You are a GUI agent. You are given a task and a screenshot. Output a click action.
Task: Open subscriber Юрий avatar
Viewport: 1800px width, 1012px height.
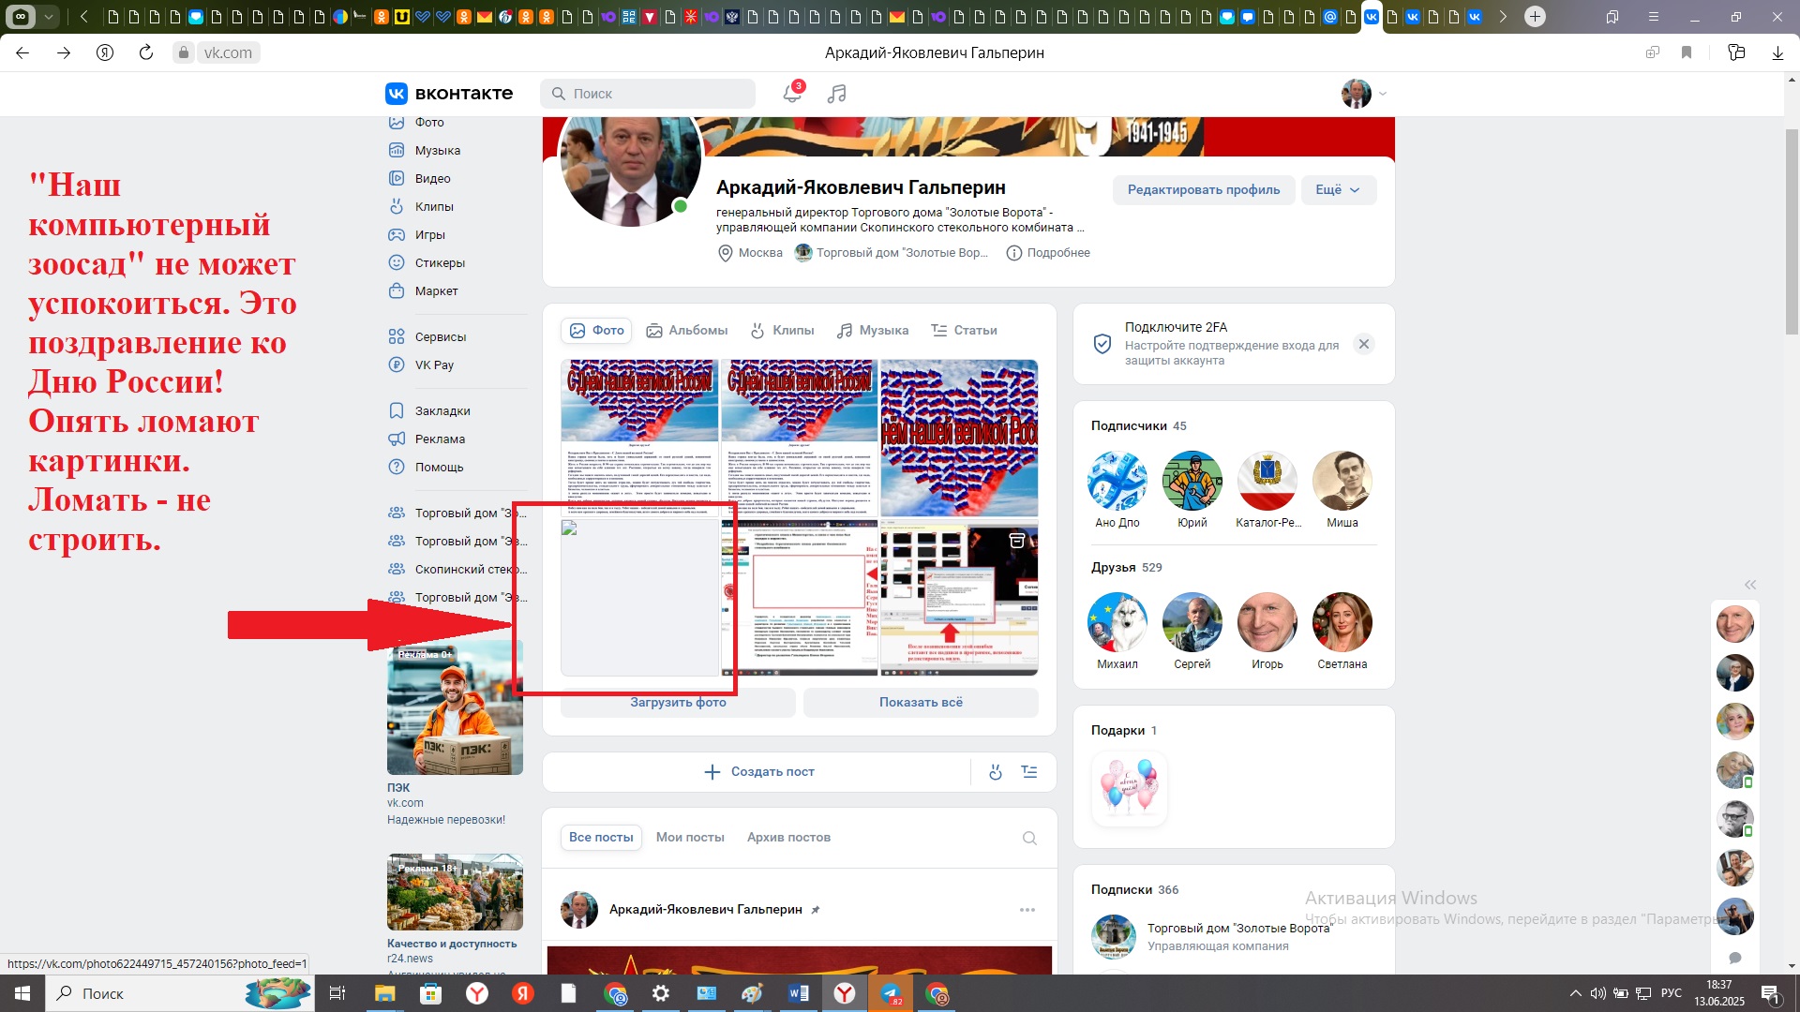point(1192,481)
